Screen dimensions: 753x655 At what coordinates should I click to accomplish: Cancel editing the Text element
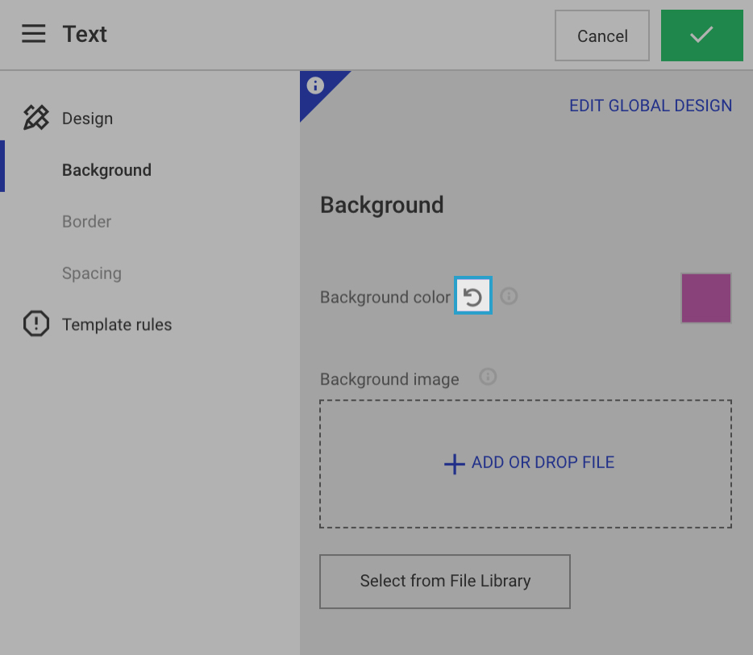click(x=602, y=35)
